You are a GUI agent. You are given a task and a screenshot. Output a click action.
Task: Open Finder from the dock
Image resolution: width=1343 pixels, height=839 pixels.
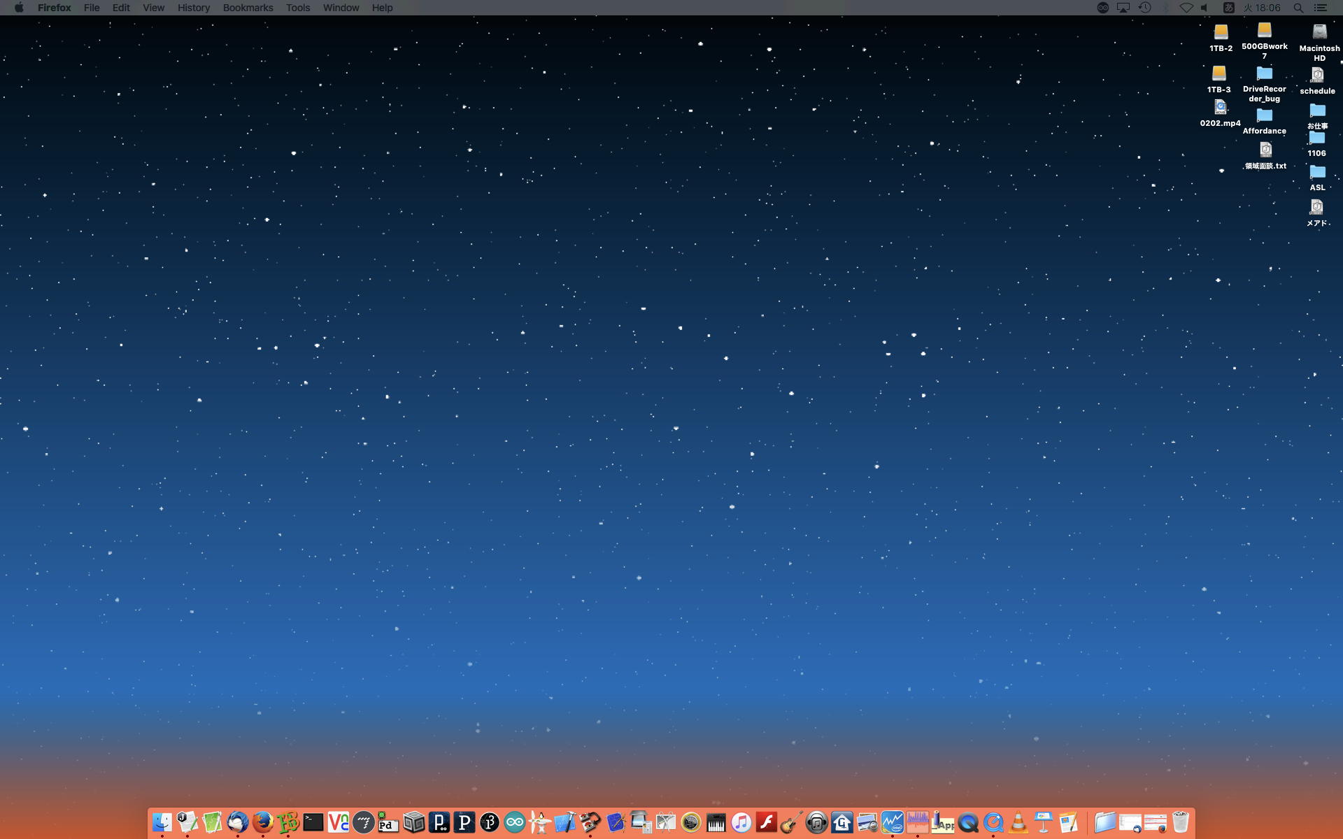coord(162,822)
